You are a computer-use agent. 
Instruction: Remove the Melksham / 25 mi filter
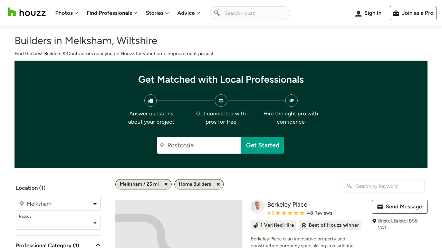tap(166, 184)
